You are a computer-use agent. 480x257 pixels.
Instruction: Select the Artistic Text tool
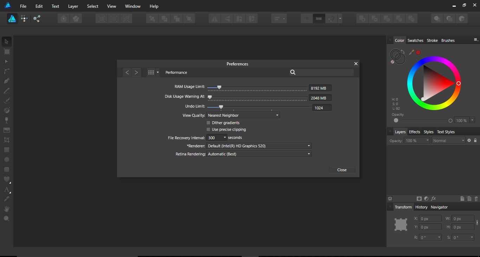coord(6,190)
